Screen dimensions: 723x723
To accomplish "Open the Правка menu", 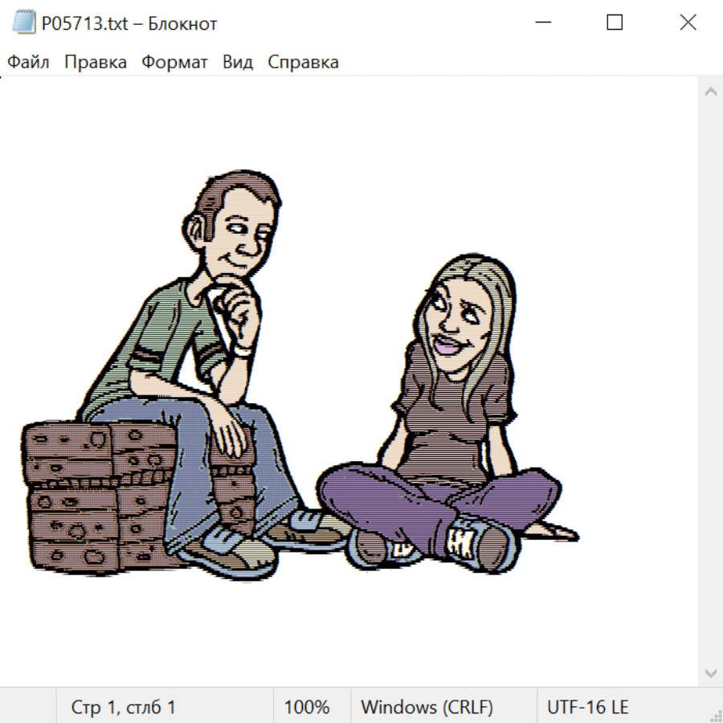I will (x=95, y=63).
